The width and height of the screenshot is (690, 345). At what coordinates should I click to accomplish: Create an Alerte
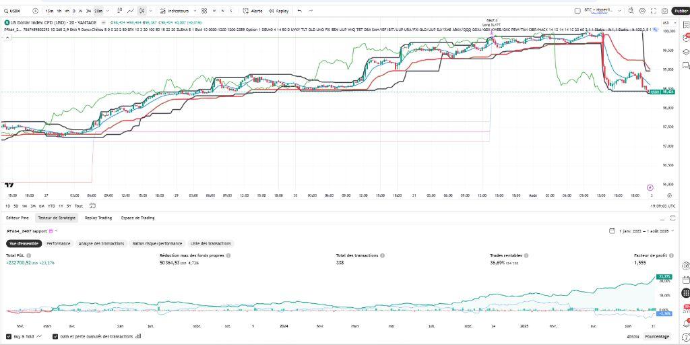(253, 11)
